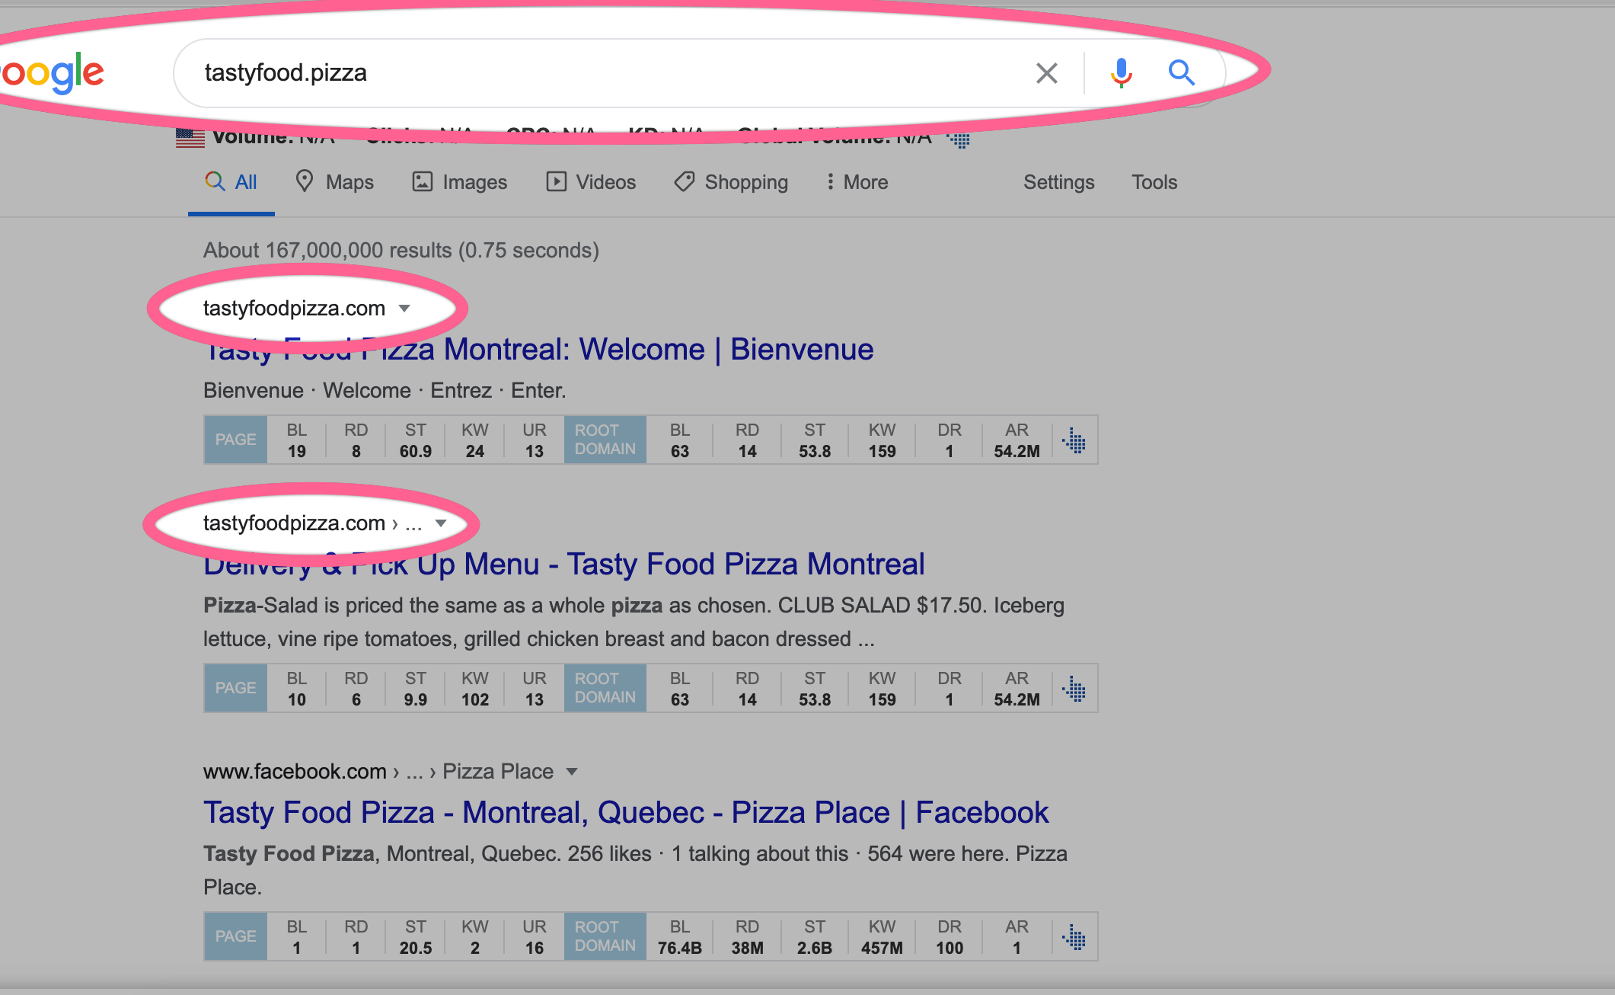Click ROOT DOMAIN label in the Delivery Menu metrics
The width and height of the screenshot is (1615, 995).
click(605, 688)
